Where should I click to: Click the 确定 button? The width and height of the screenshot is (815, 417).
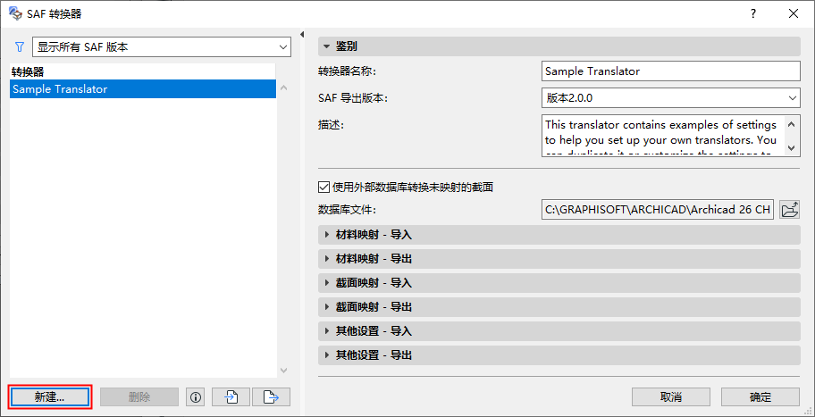pos(760,397)
